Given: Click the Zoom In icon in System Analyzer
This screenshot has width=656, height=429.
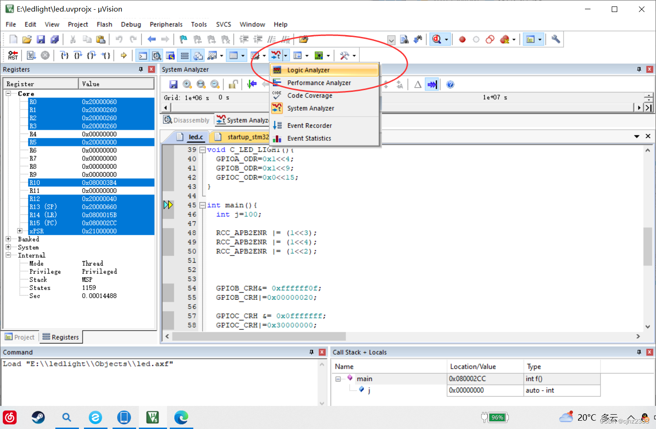Looking at the screenshot, I should point(187,85).
